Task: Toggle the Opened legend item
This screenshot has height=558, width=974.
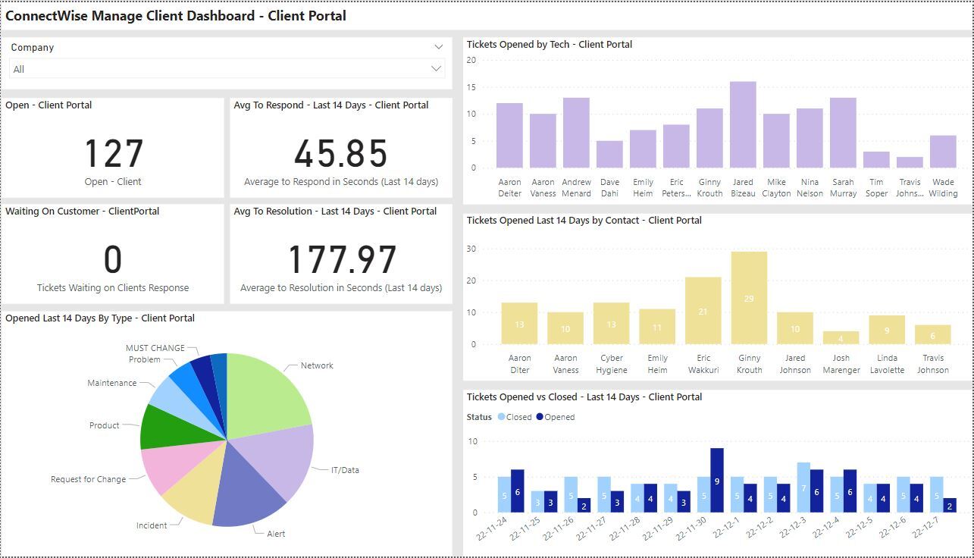Action: tap(556, 417)
